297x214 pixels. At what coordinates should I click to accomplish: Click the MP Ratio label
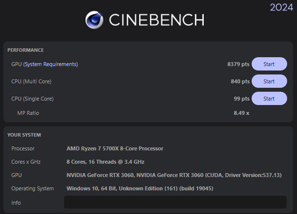pyautogui.click(x=28, y=113)
